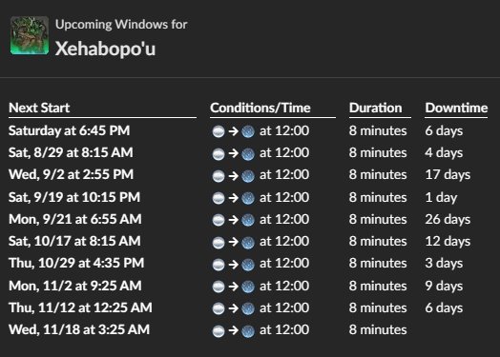Click '8 minutes' duration in Saturday 6:45 PM row
This screenshot has width=500, height=357.
tap(378, 130)
